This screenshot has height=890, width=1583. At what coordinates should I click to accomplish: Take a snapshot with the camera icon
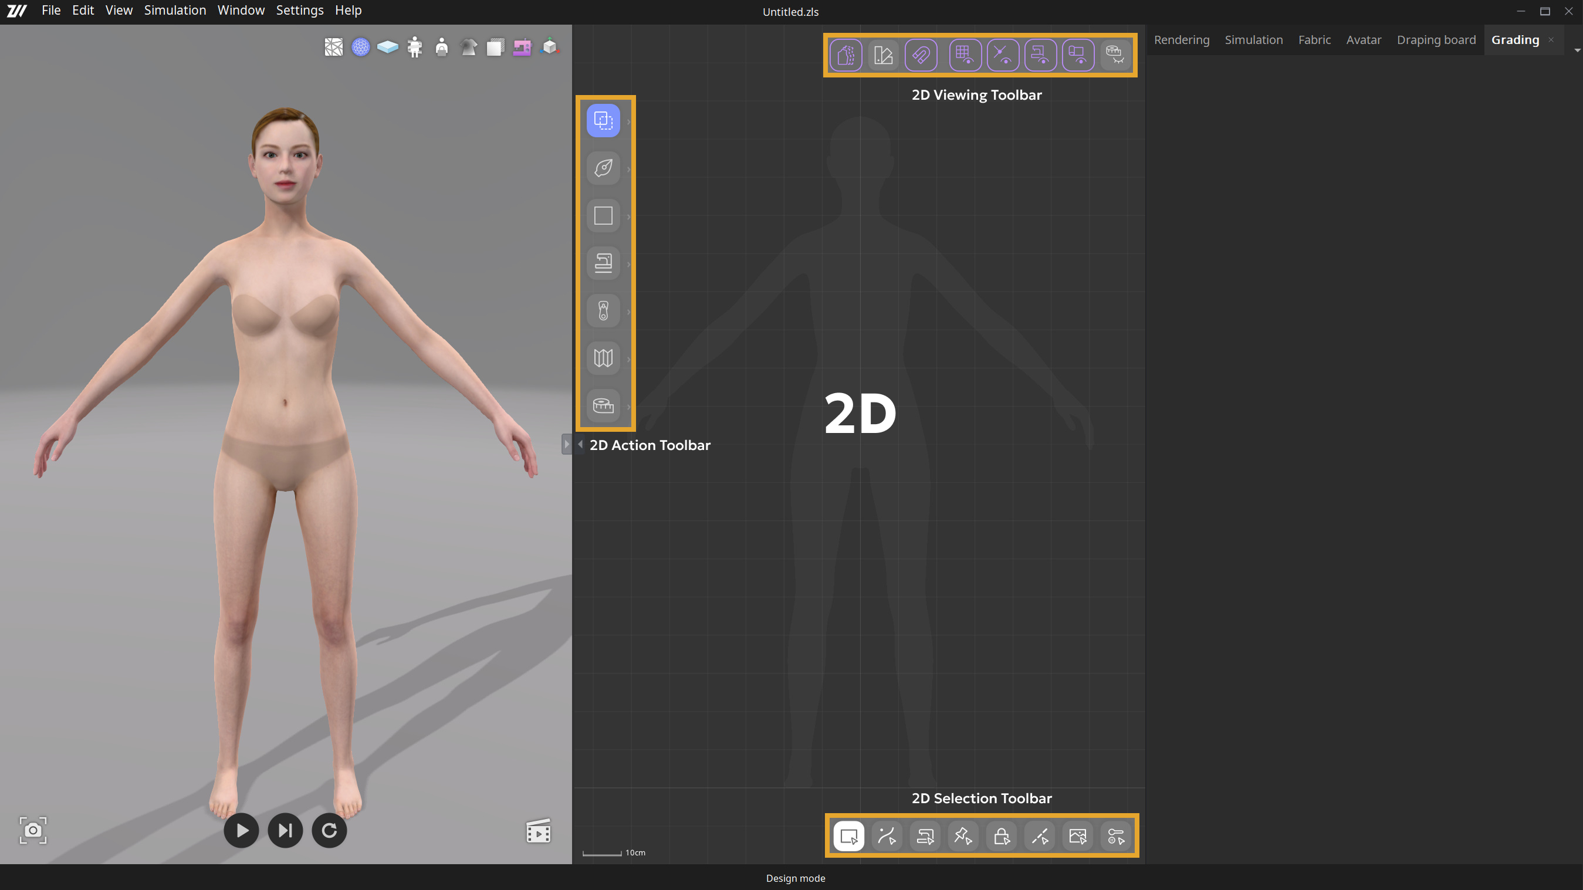pos(33,830)
